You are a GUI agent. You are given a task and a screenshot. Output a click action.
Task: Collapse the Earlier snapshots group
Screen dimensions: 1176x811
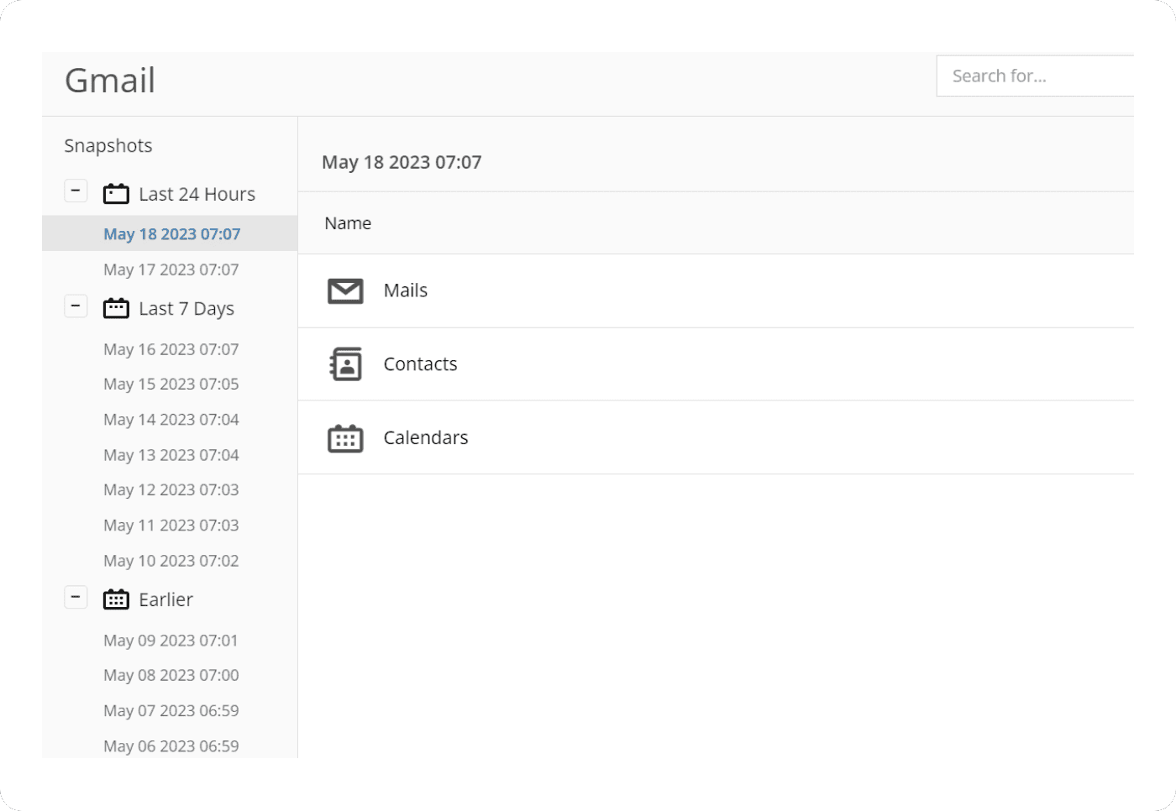click(76, 597)
